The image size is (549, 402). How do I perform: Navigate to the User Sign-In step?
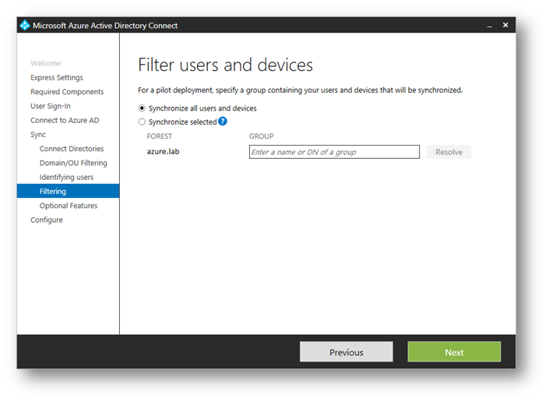click(50, 106)
